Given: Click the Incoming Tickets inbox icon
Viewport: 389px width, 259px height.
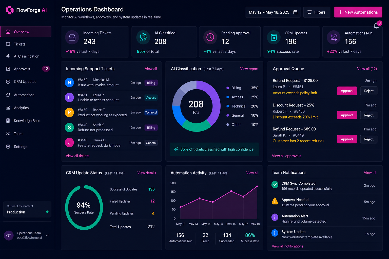Looking at the screenshot, I should (72, 37).
